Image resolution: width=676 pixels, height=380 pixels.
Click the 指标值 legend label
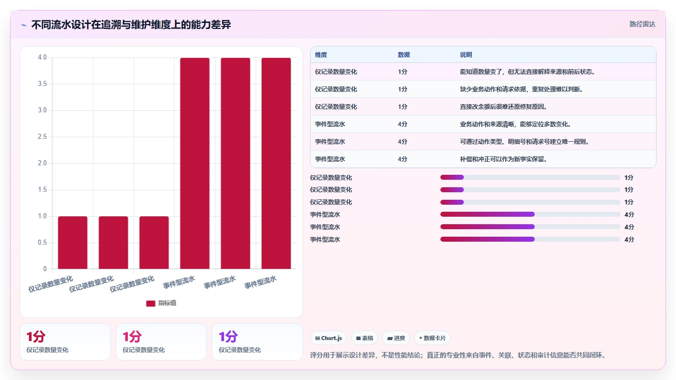(167, 304)
